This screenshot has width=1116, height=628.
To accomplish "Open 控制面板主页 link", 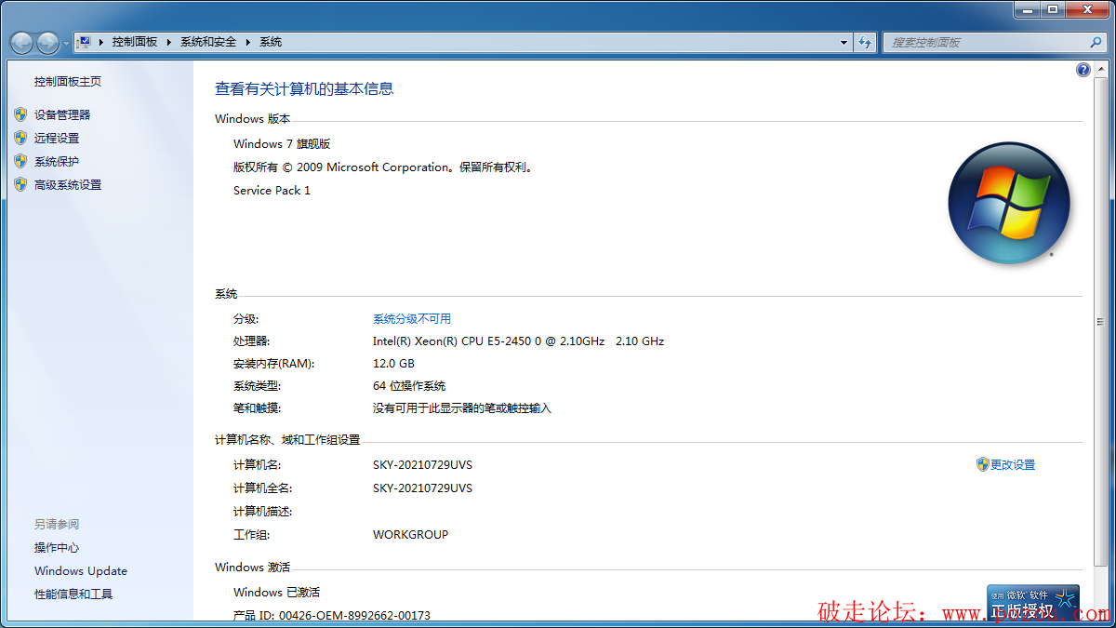I will [x=68, y=82].
